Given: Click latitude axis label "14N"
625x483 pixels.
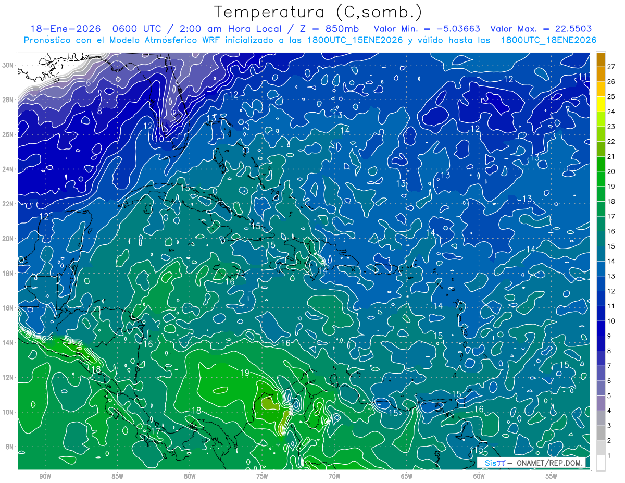Looking at the screenshot, I should tap(9, 342).
